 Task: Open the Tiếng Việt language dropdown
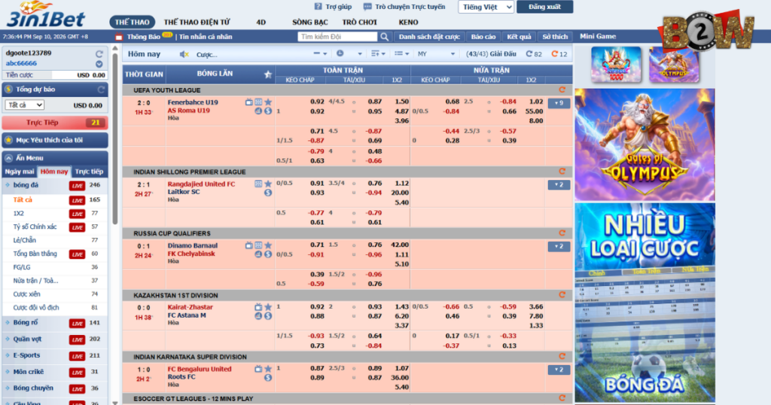[486, 7]
